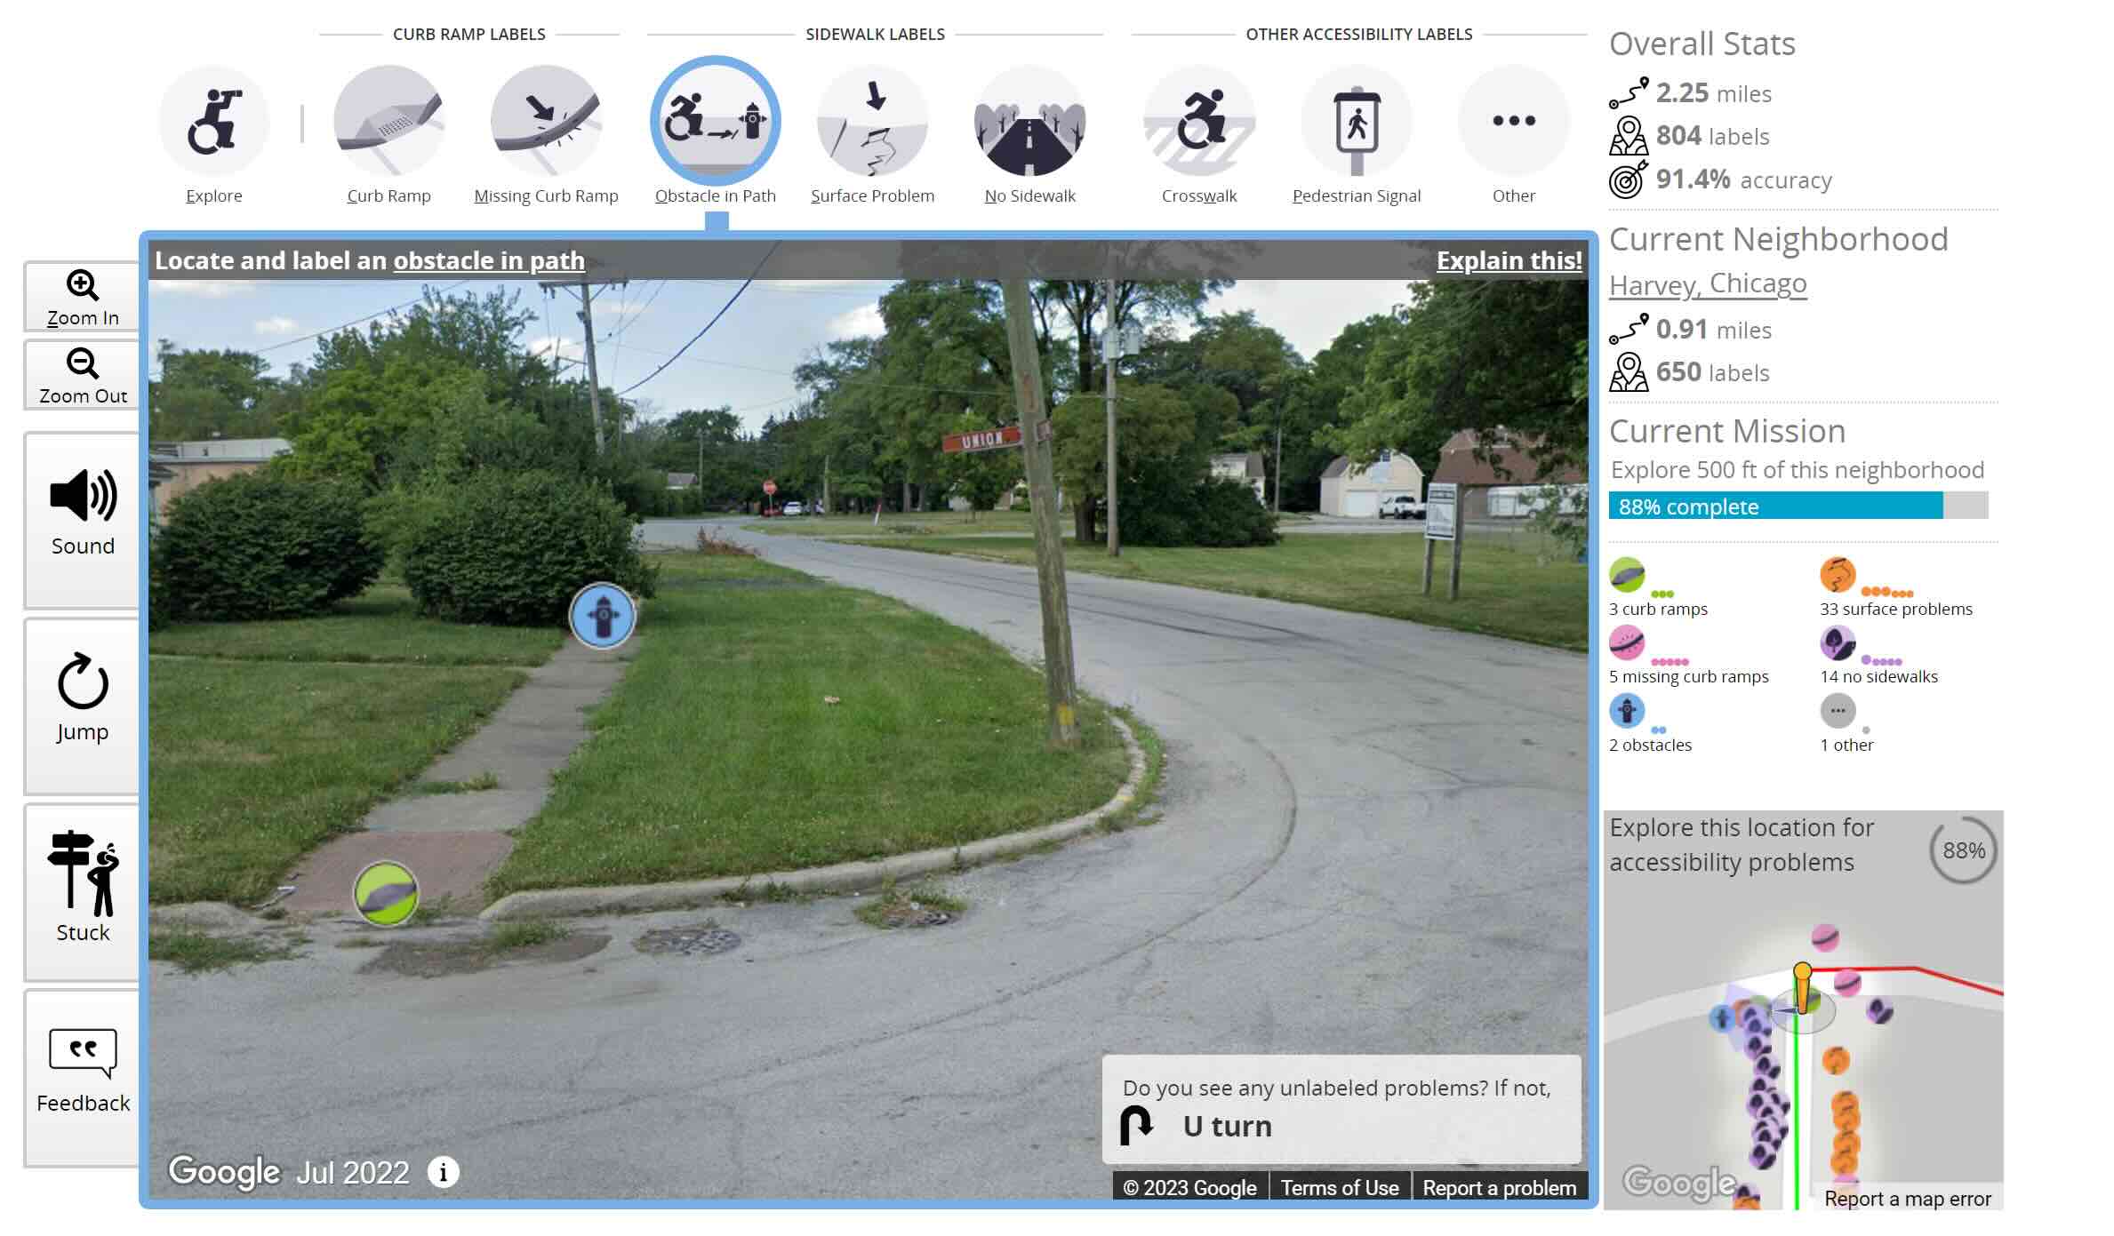Zoom in on the street view
The image size is (2114, 1236).
pos(82,296)
